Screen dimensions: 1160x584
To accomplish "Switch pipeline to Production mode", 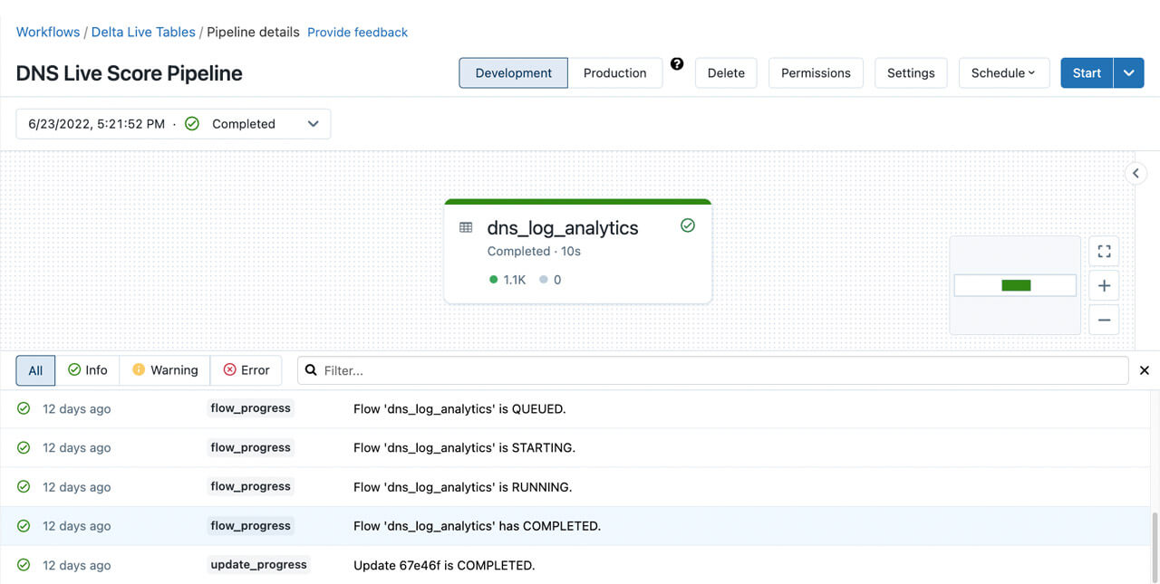I will tap(614, 73).
